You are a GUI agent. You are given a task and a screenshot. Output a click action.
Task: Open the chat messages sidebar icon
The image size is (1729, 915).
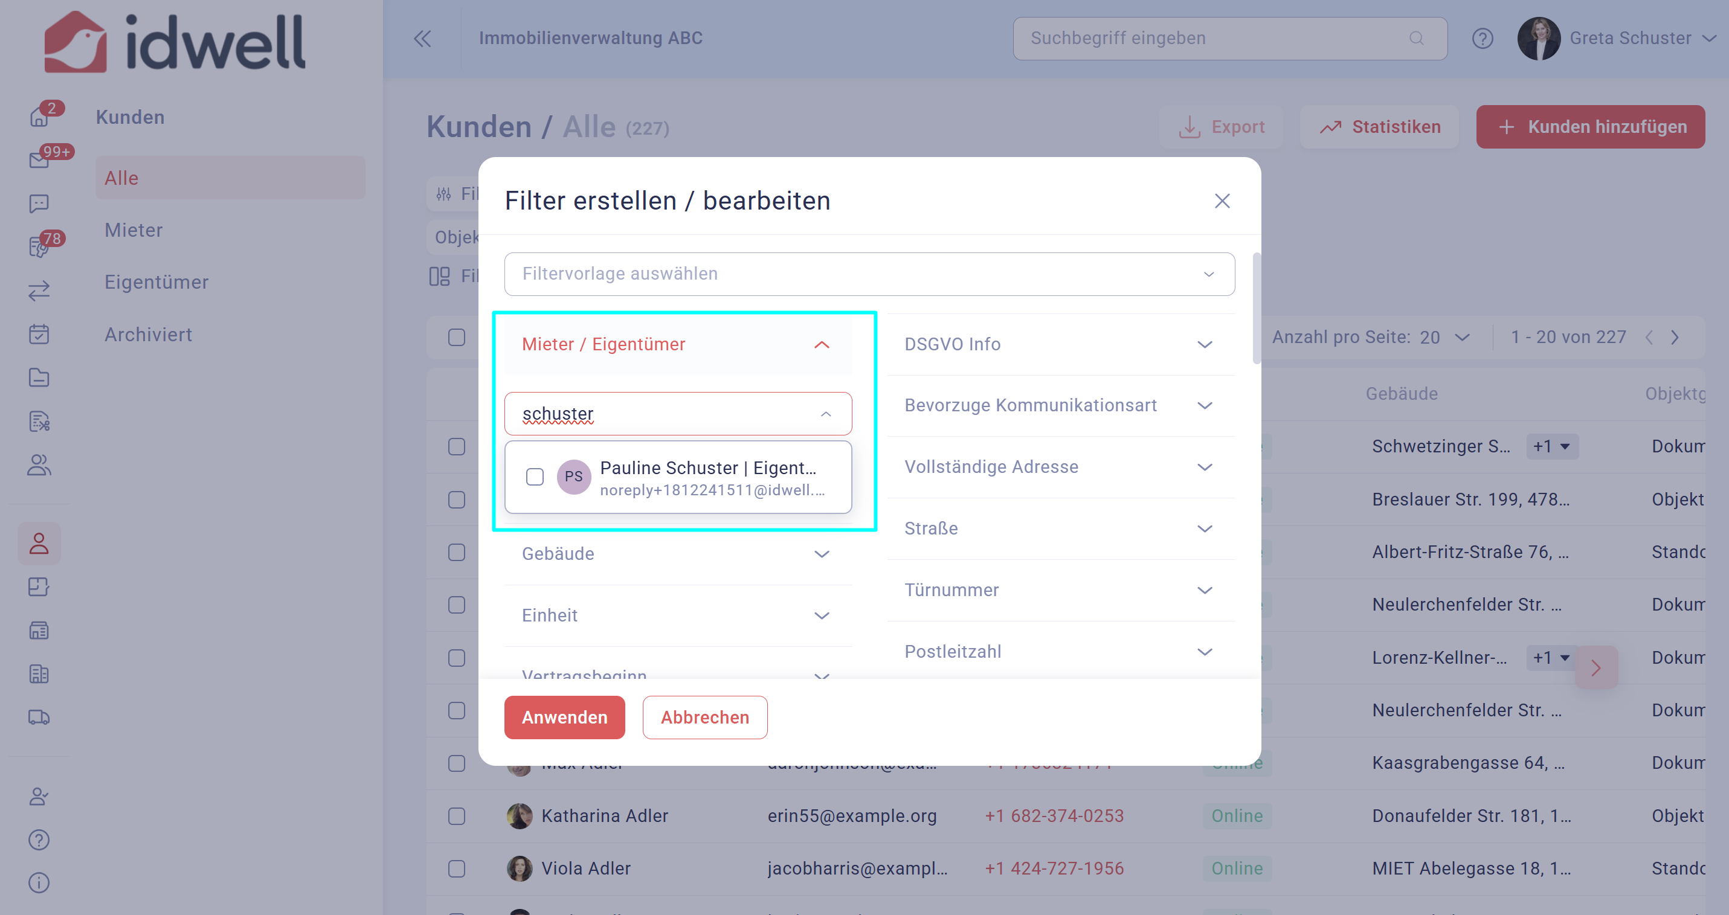(x=39, y=204)
